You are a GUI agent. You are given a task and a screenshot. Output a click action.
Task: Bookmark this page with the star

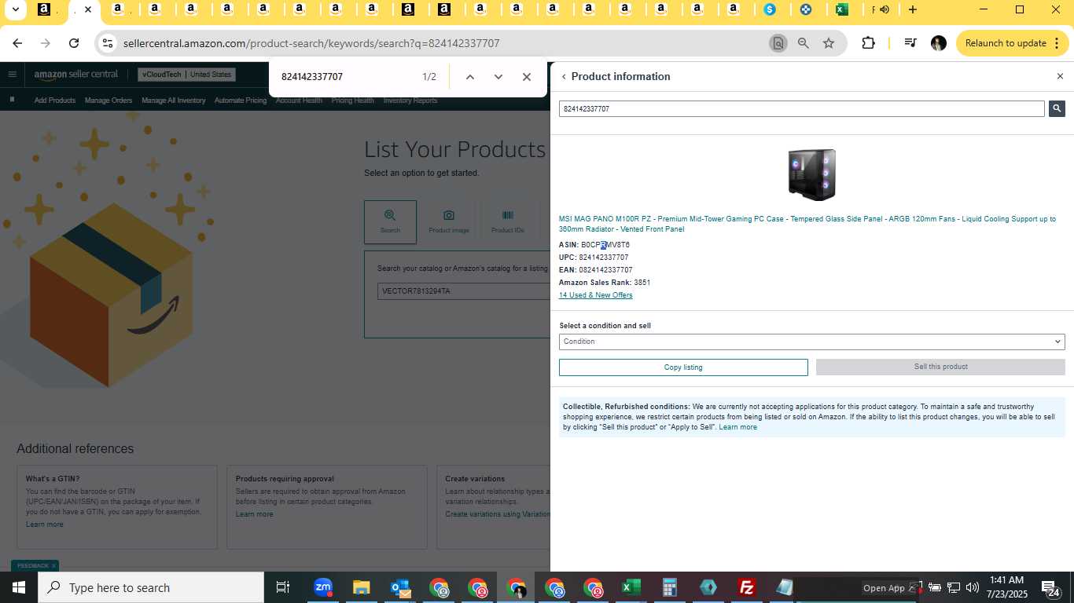point(829,43)
